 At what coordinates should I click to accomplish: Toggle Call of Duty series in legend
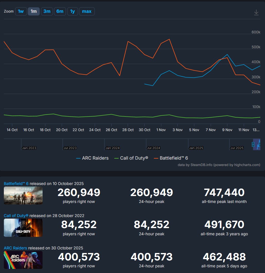tap(131, 158)
